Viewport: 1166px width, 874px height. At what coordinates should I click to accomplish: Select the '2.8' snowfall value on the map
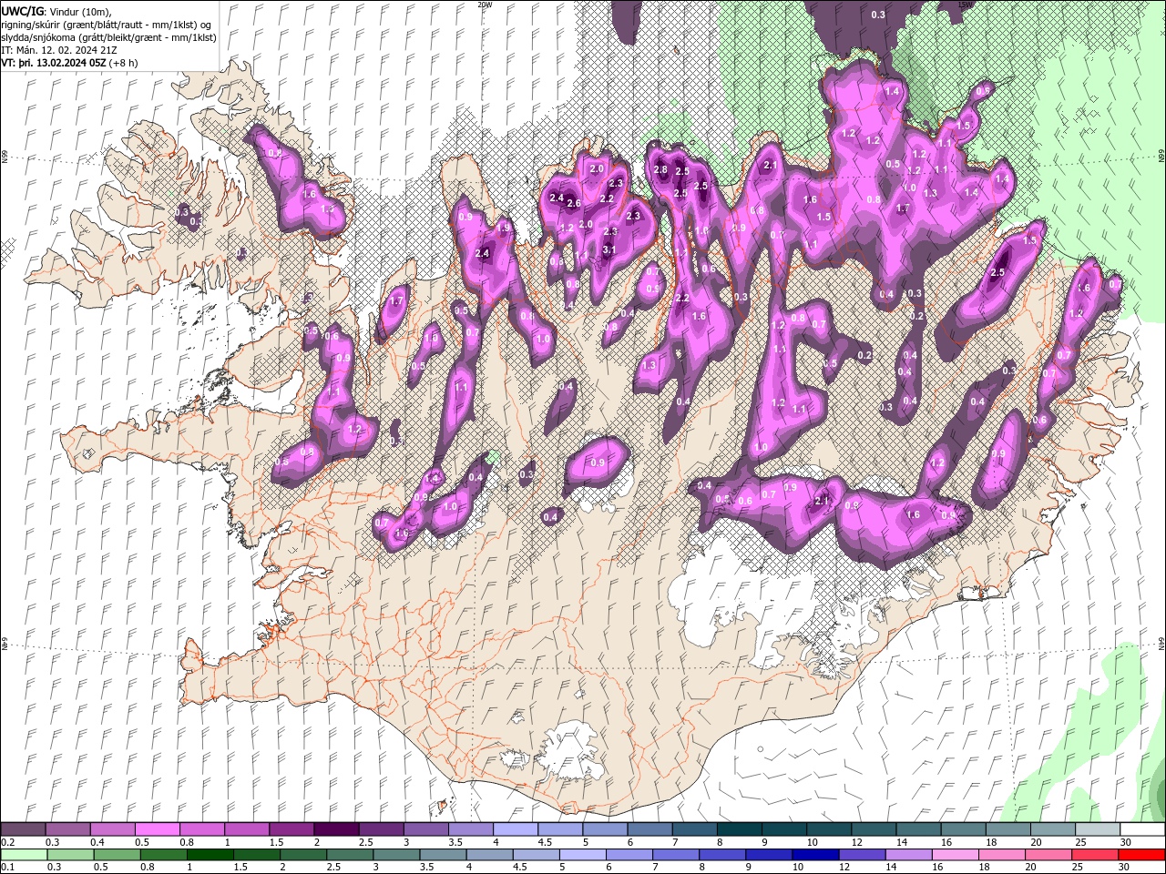[x=660, y=170]
